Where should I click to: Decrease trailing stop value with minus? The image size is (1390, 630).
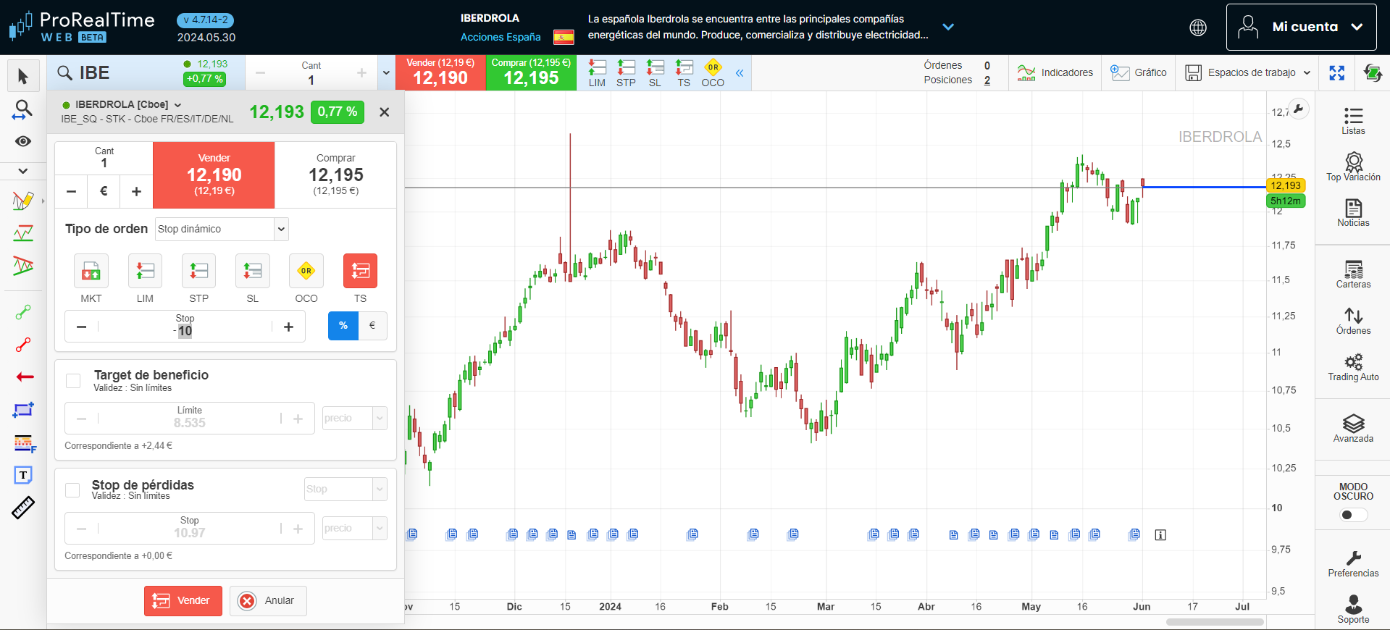[82, 327]
